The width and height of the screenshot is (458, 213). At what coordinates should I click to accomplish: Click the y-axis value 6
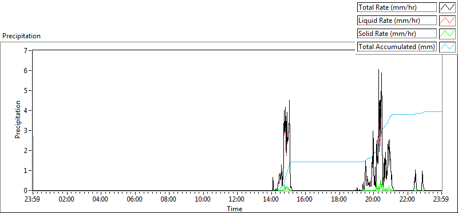tap(25, 70)
